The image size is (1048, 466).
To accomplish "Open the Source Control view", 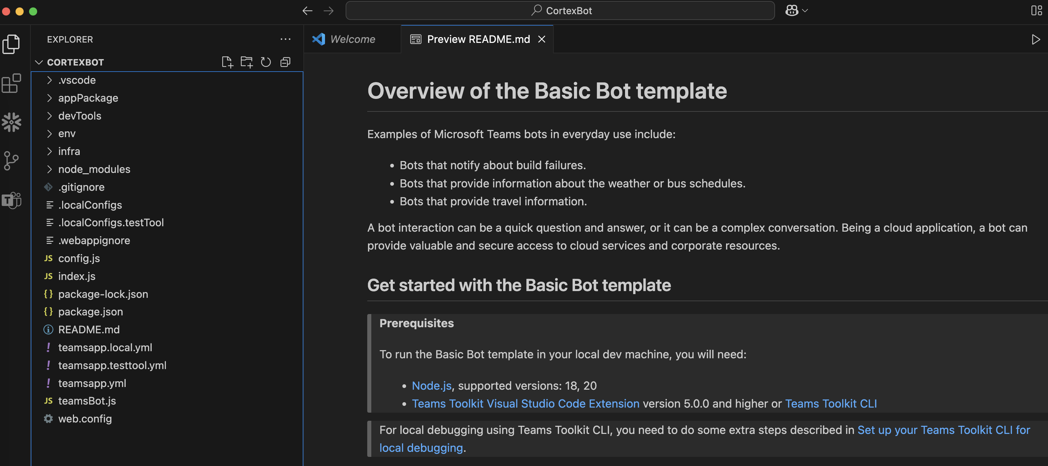I will point(11,160).
